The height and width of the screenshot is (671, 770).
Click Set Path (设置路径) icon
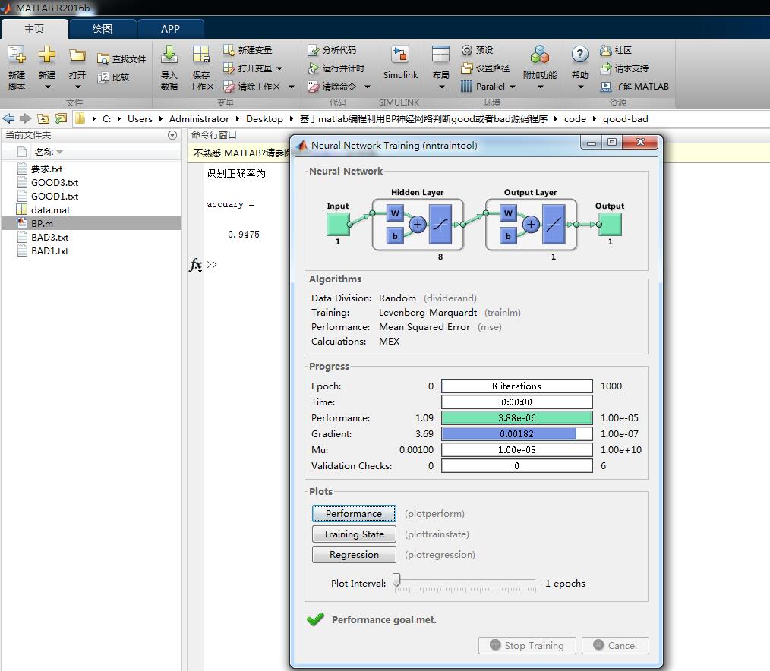[x=466, y=68]
